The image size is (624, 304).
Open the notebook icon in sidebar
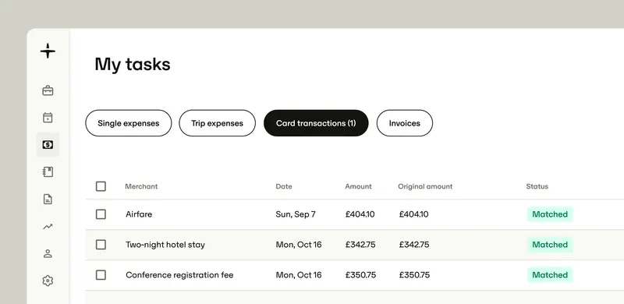coord(48,172)
